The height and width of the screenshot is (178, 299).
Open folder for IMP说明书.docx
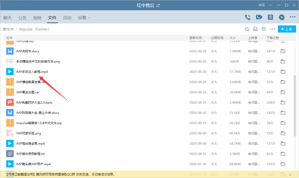pyautogui.click(x=283, y=51)
